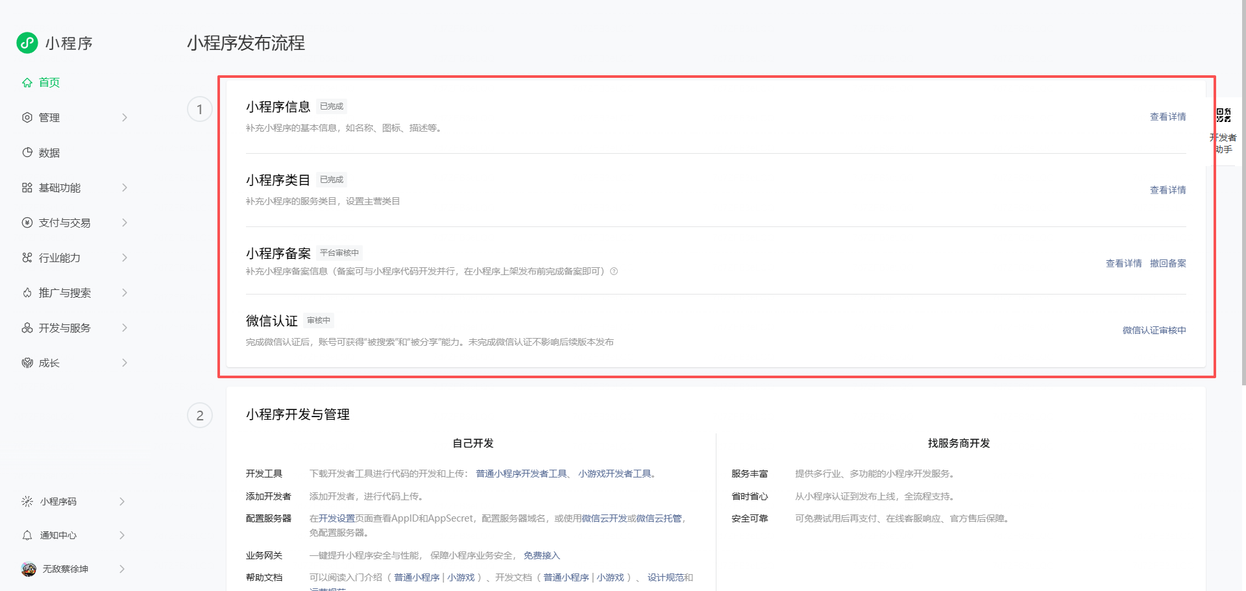Click the 小程序类目 heading
The image size is (1246, 591).
(278, 180)
